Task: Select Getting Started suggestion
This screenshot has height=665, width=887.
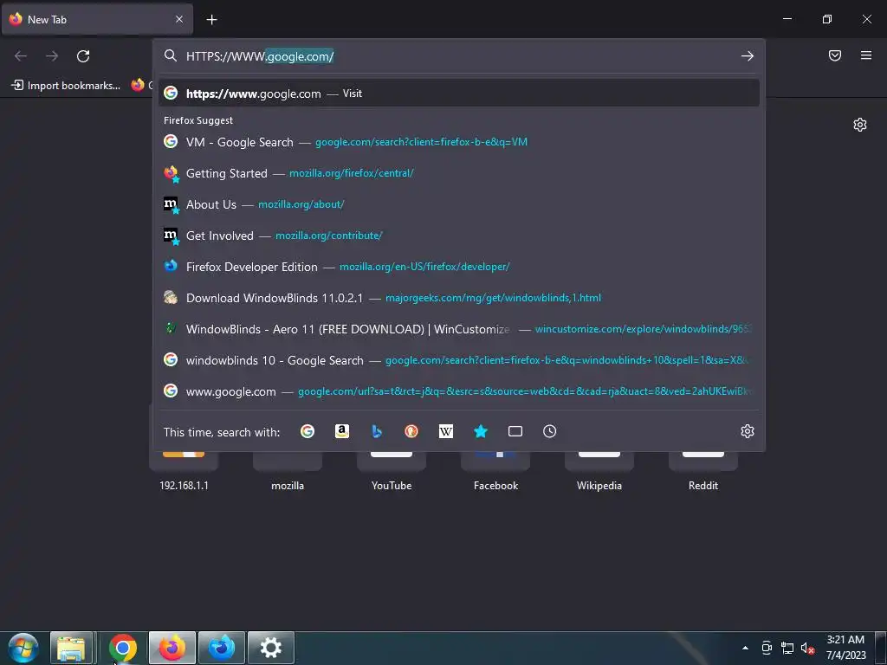Action: coord(459,173)
